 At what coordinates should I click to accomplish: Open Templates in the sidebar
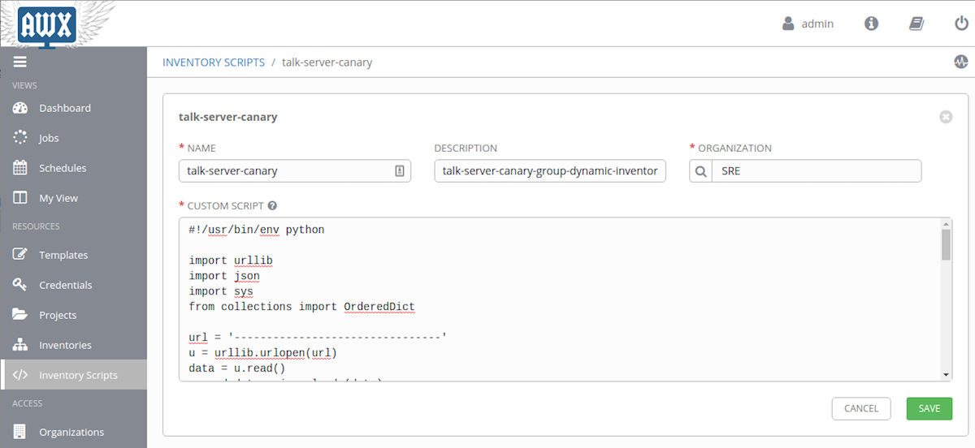click(x=73, y=255)
